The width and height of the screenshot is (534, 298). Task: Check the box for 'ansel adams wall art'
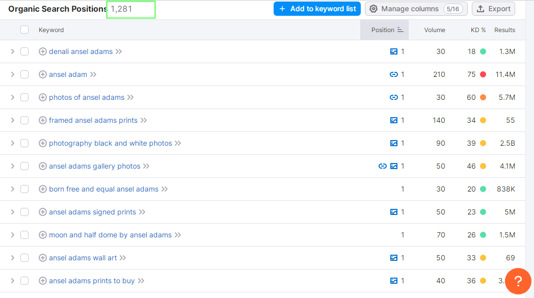(24, 258)
